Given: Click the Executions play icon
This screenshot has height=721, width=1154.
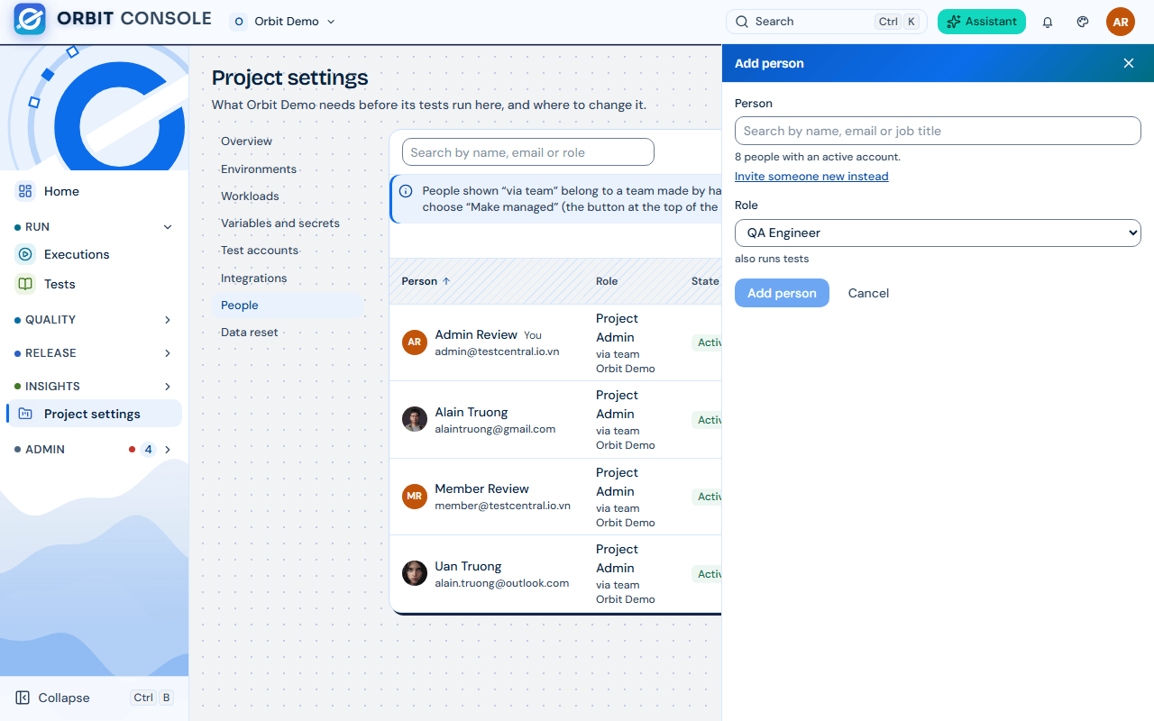Looking at the screenshot, I should pyautogui.click(x=25, y=254).
